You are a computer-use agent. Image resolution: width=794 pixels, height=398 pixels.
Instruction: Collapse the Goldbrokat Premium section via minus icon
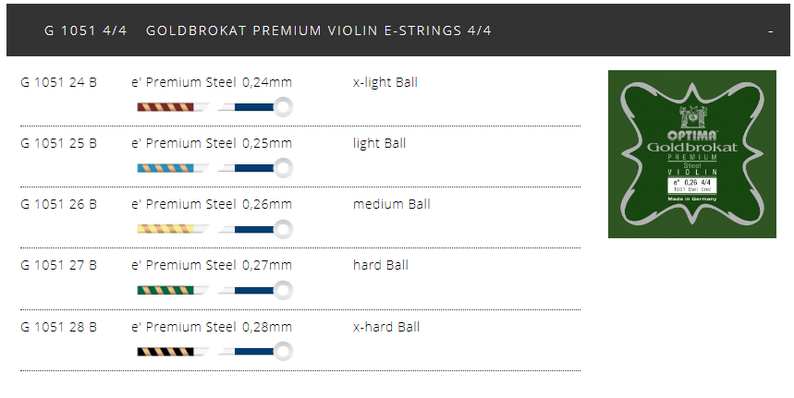click(770, 31)
